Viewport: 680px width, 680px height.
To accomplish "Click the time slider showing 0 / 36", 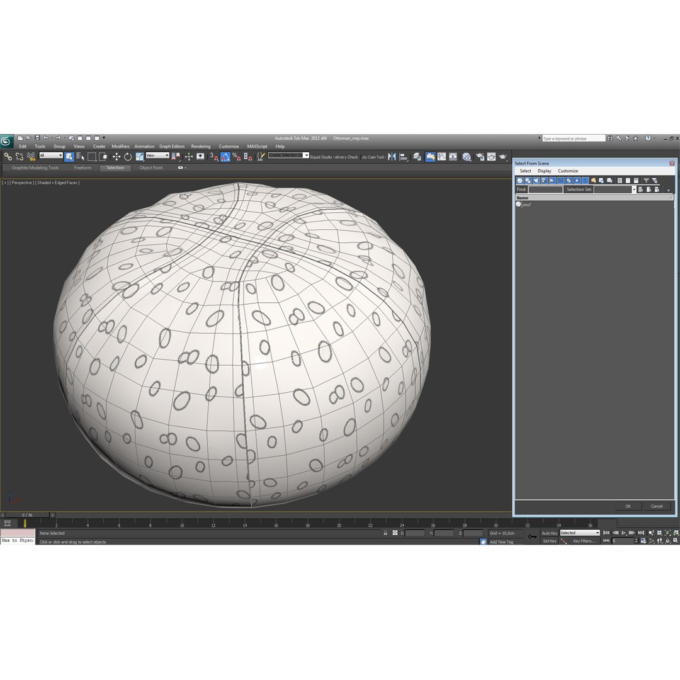I will point(27,515).
